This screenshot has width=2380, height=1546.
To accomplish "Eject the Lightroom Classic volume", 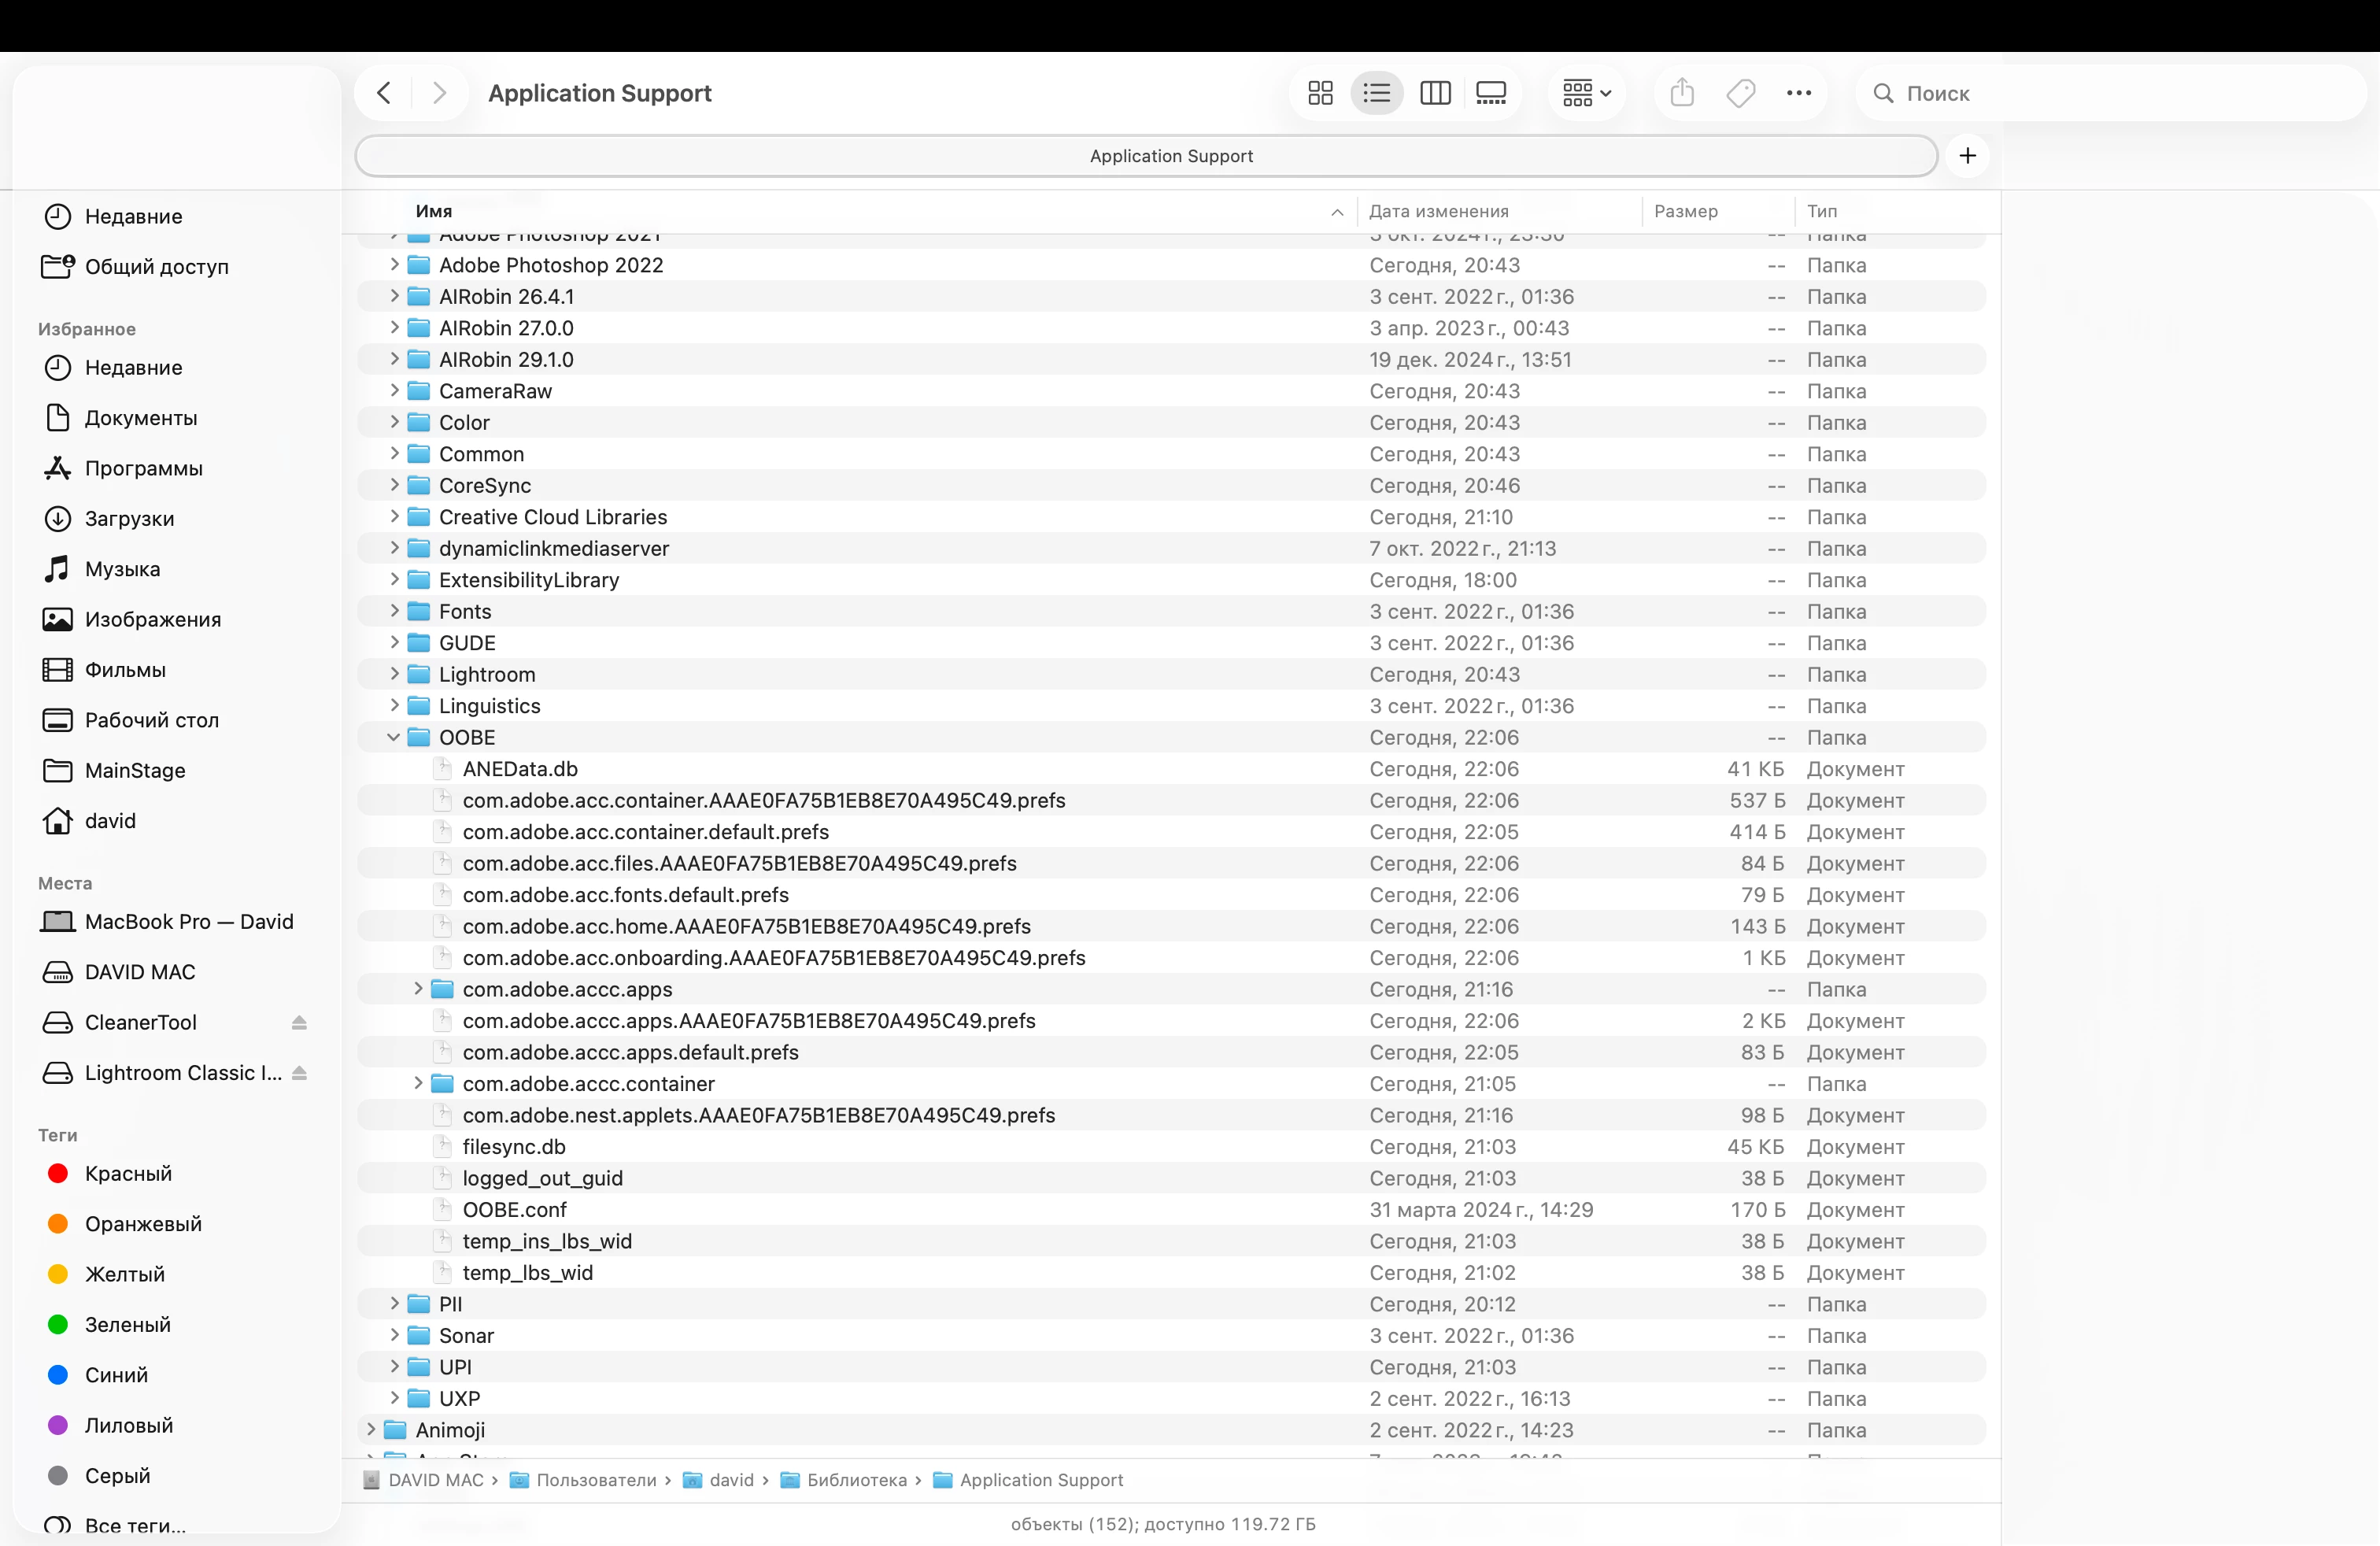I will (299, 1073).
